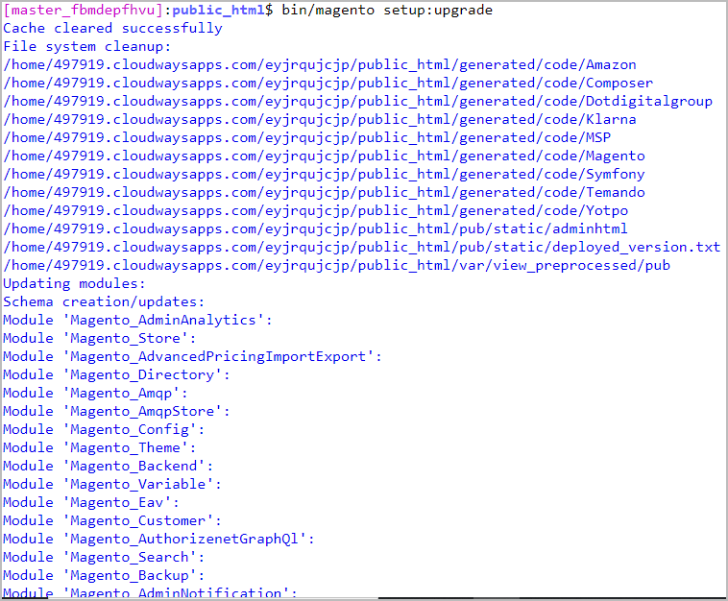Click Module 'Magento_Customer' line
728x601 pixels.
112,520
